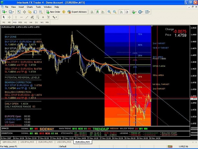Image resolution: width=198 pixels, height=149 pixels.
Task: Expand the Arrows objects dropdown
Action: [x=56, y=17]
